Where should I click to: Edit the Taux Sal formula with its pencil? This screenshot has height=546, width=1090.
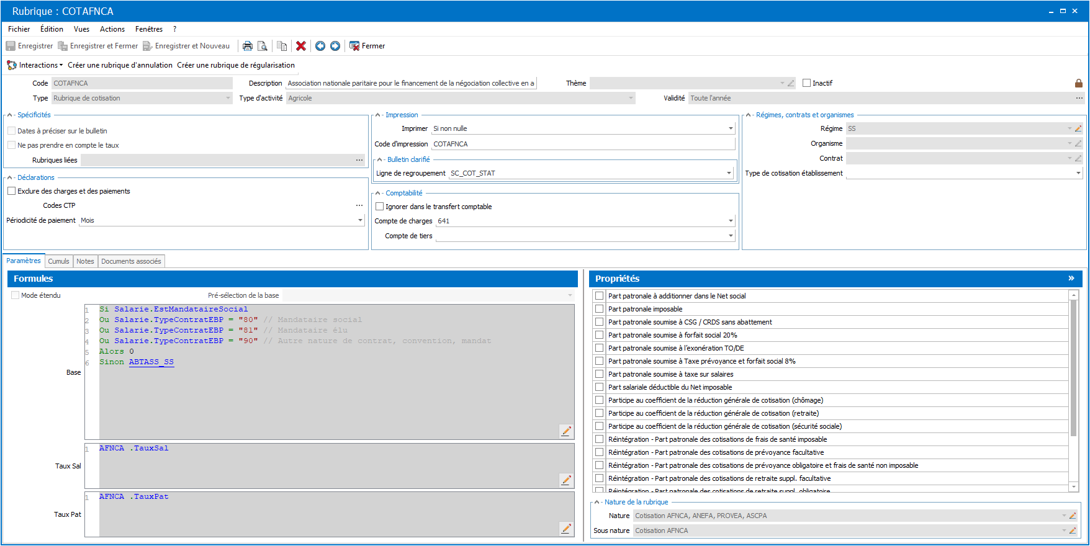(x=566, y=480)
